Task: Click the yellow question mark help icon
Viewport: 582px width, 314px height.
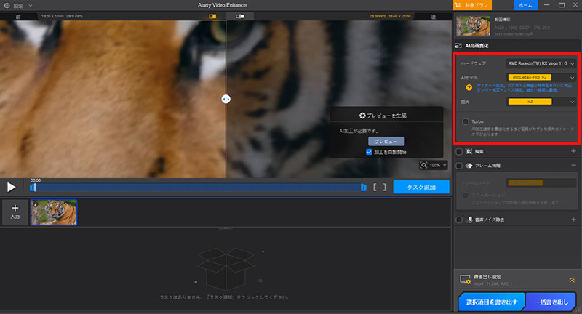Action: 469,87
